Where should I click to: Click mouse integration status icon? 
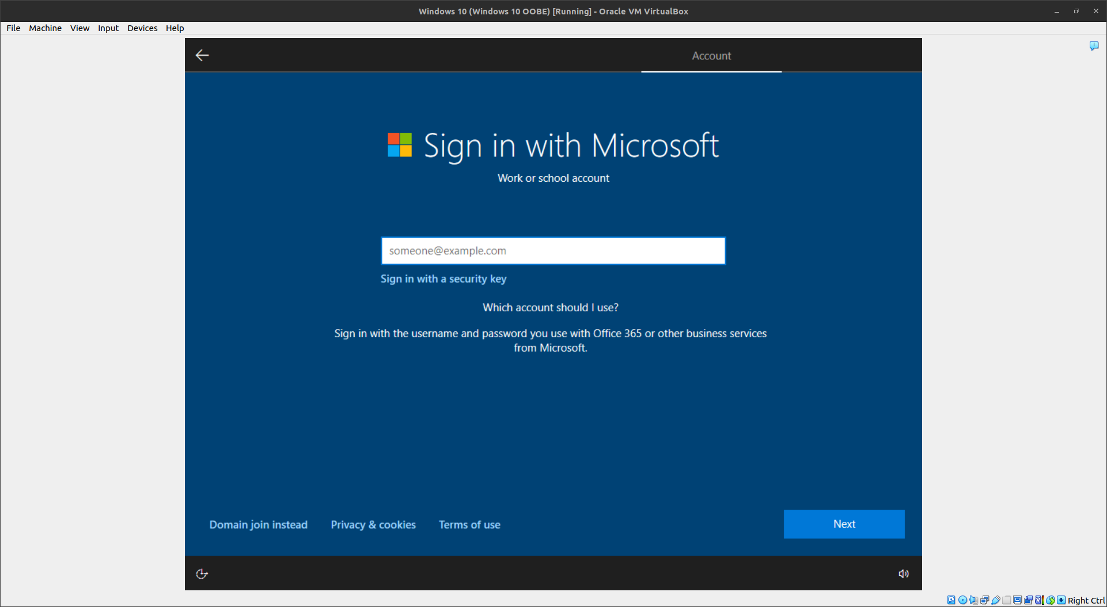tap(1051, 600)
